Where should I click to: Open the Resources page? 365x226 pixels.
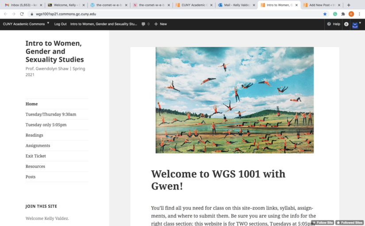pos(35,167)
